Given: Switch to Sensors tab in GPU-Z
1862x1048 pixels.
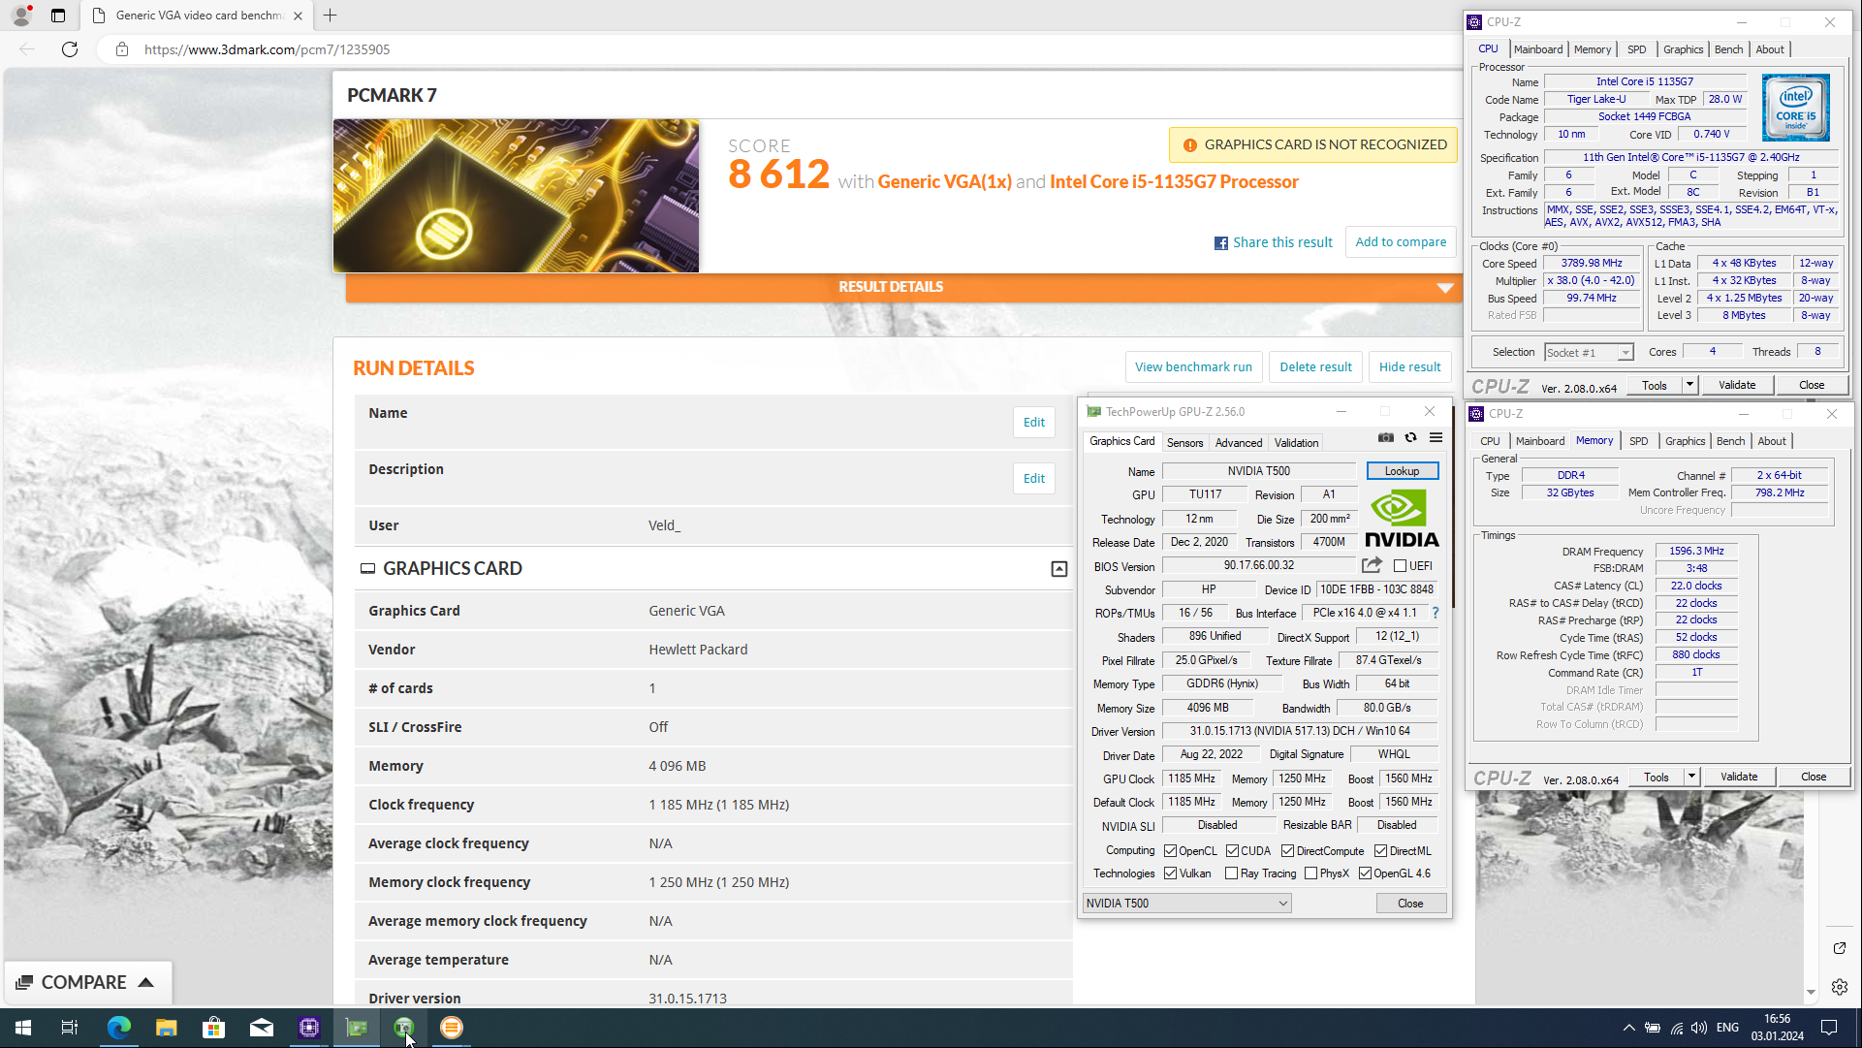Looking at the screenshot, I should click(x=1184, y=443).
